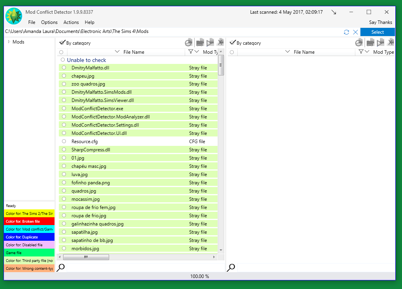
Task: Open the Actions menu
Action: coord(71,22)
